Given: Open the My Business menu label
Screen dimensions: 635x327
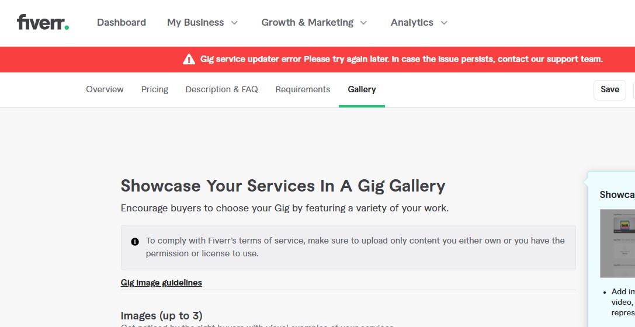Looking at the screenshot, I should pos(195,22).
